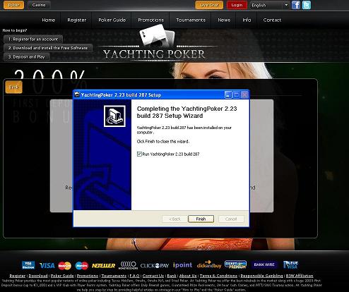
Task: Open the footer Responsible Gambling link
Action: click(x=261, y=276)
